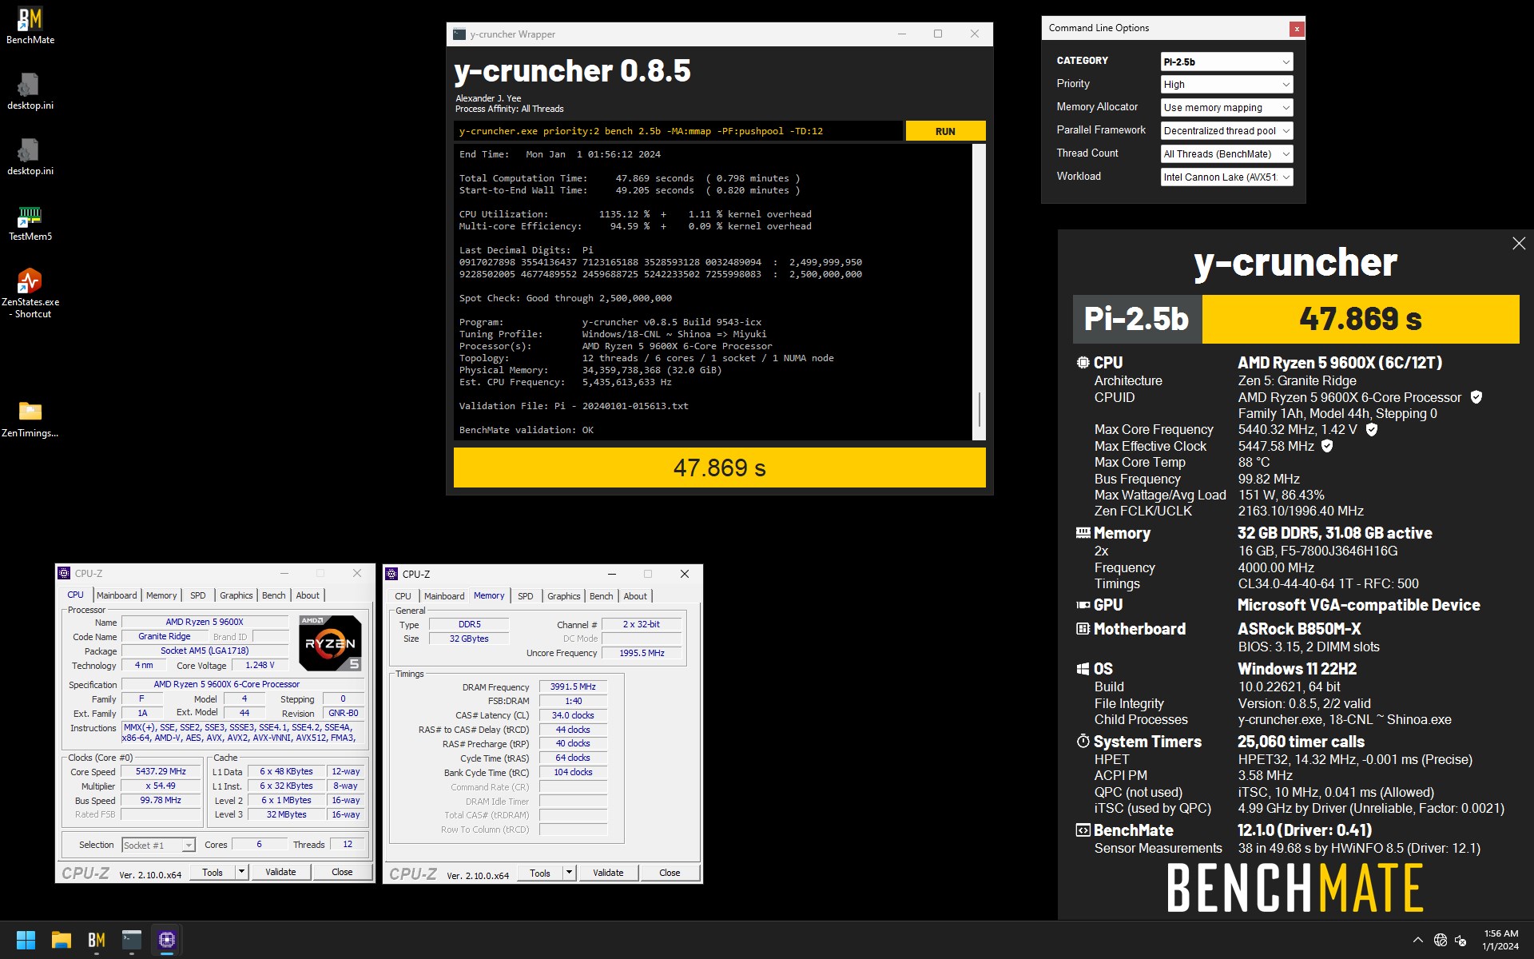Click the Max Core Frequency shield icon
Image resolution: width=1534 pixels, height=959 pixels.
[x=1372, y=429]
